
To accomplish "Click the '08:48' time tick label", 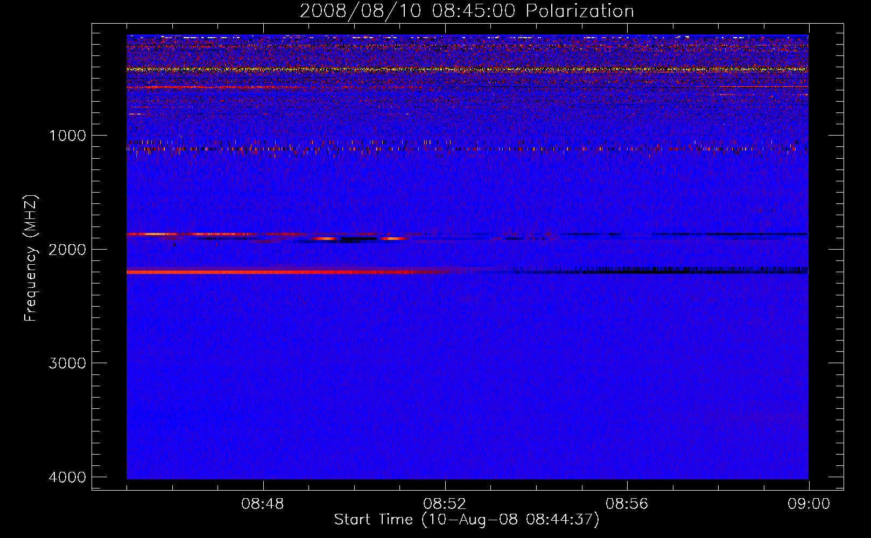I will click(x=263, y=504).
